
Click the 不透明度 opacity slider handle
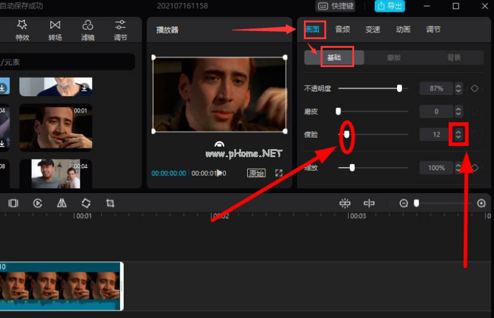[400, 88]
